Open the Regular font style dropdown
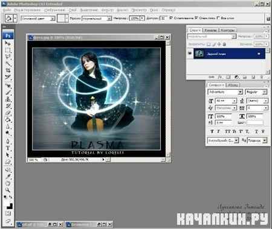Image resolution: width=272 pixels, height=229 pixels. [256, 92]
